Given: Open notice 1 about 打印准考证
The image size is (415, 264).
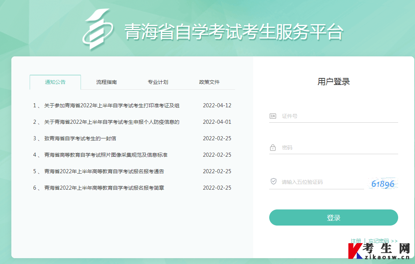Looking at the screenshot, I should 112,105.
